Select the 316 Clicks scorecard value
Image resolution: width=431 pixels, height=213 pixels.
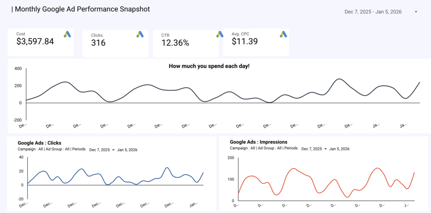pyautogui.click(x=98, y=43)
